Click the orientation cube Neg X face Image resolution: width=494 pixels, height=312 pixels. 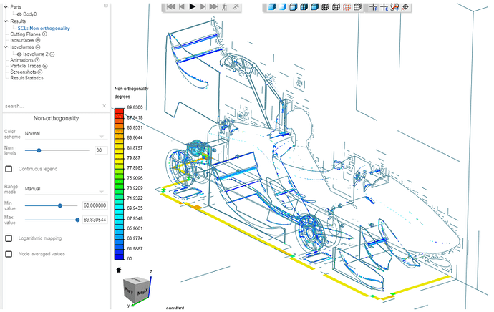[142, 292]
